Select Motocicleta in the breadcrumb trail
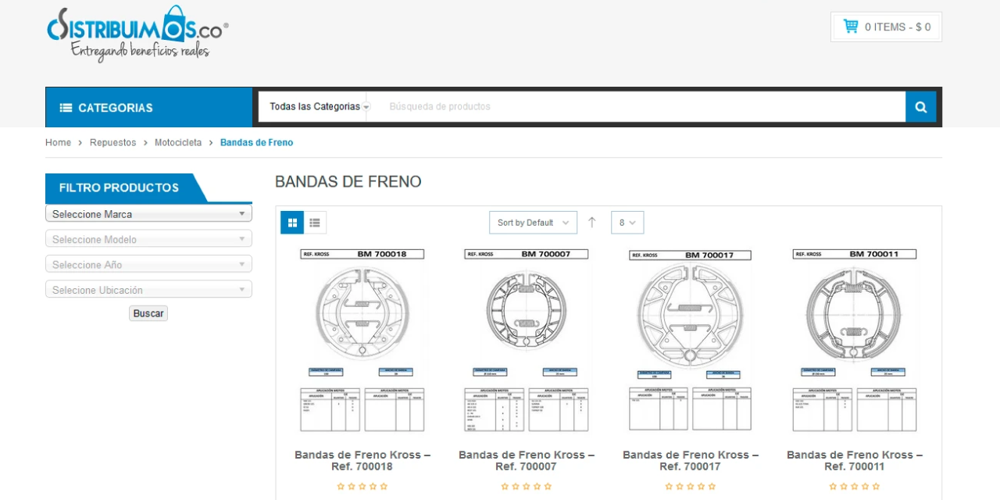This screenshot has height=500, width=1000. click(x=178, y=142)
